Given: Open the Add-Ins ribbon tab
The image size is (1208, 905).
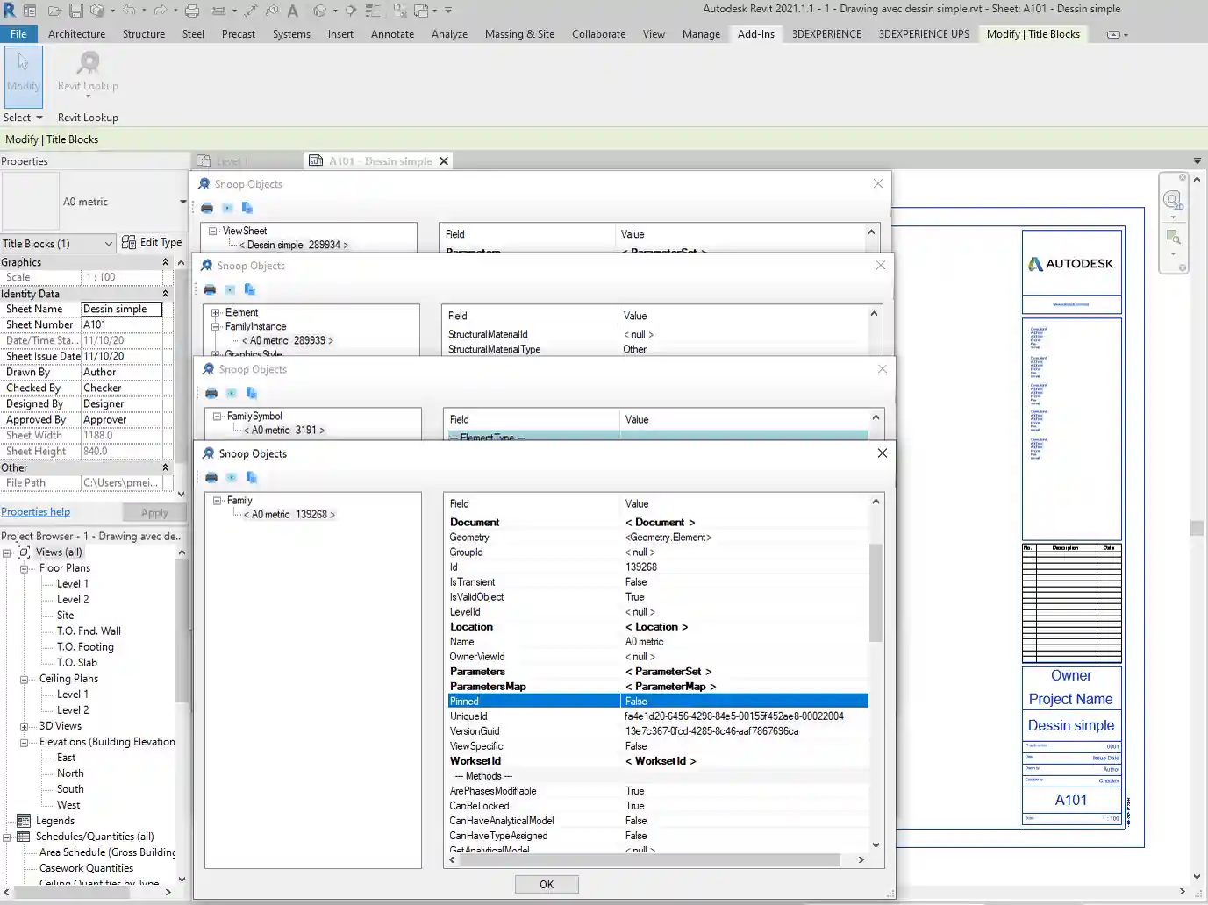Looking at the screenshot, I should (x=755, y=34).
